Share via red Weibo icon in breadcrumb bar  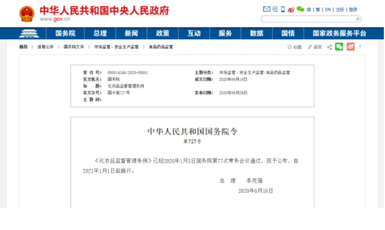tap(350, 47)
